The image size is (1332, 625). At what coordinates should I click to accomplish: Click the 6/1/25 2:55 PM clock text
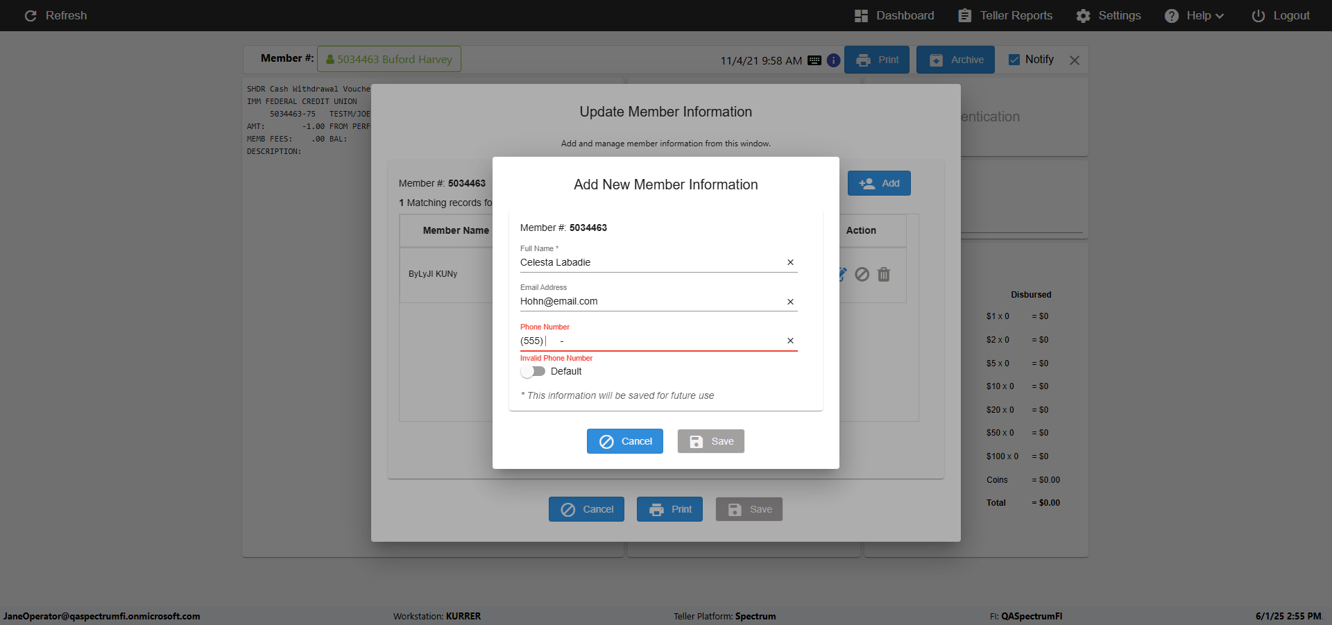pos(1288,616)
